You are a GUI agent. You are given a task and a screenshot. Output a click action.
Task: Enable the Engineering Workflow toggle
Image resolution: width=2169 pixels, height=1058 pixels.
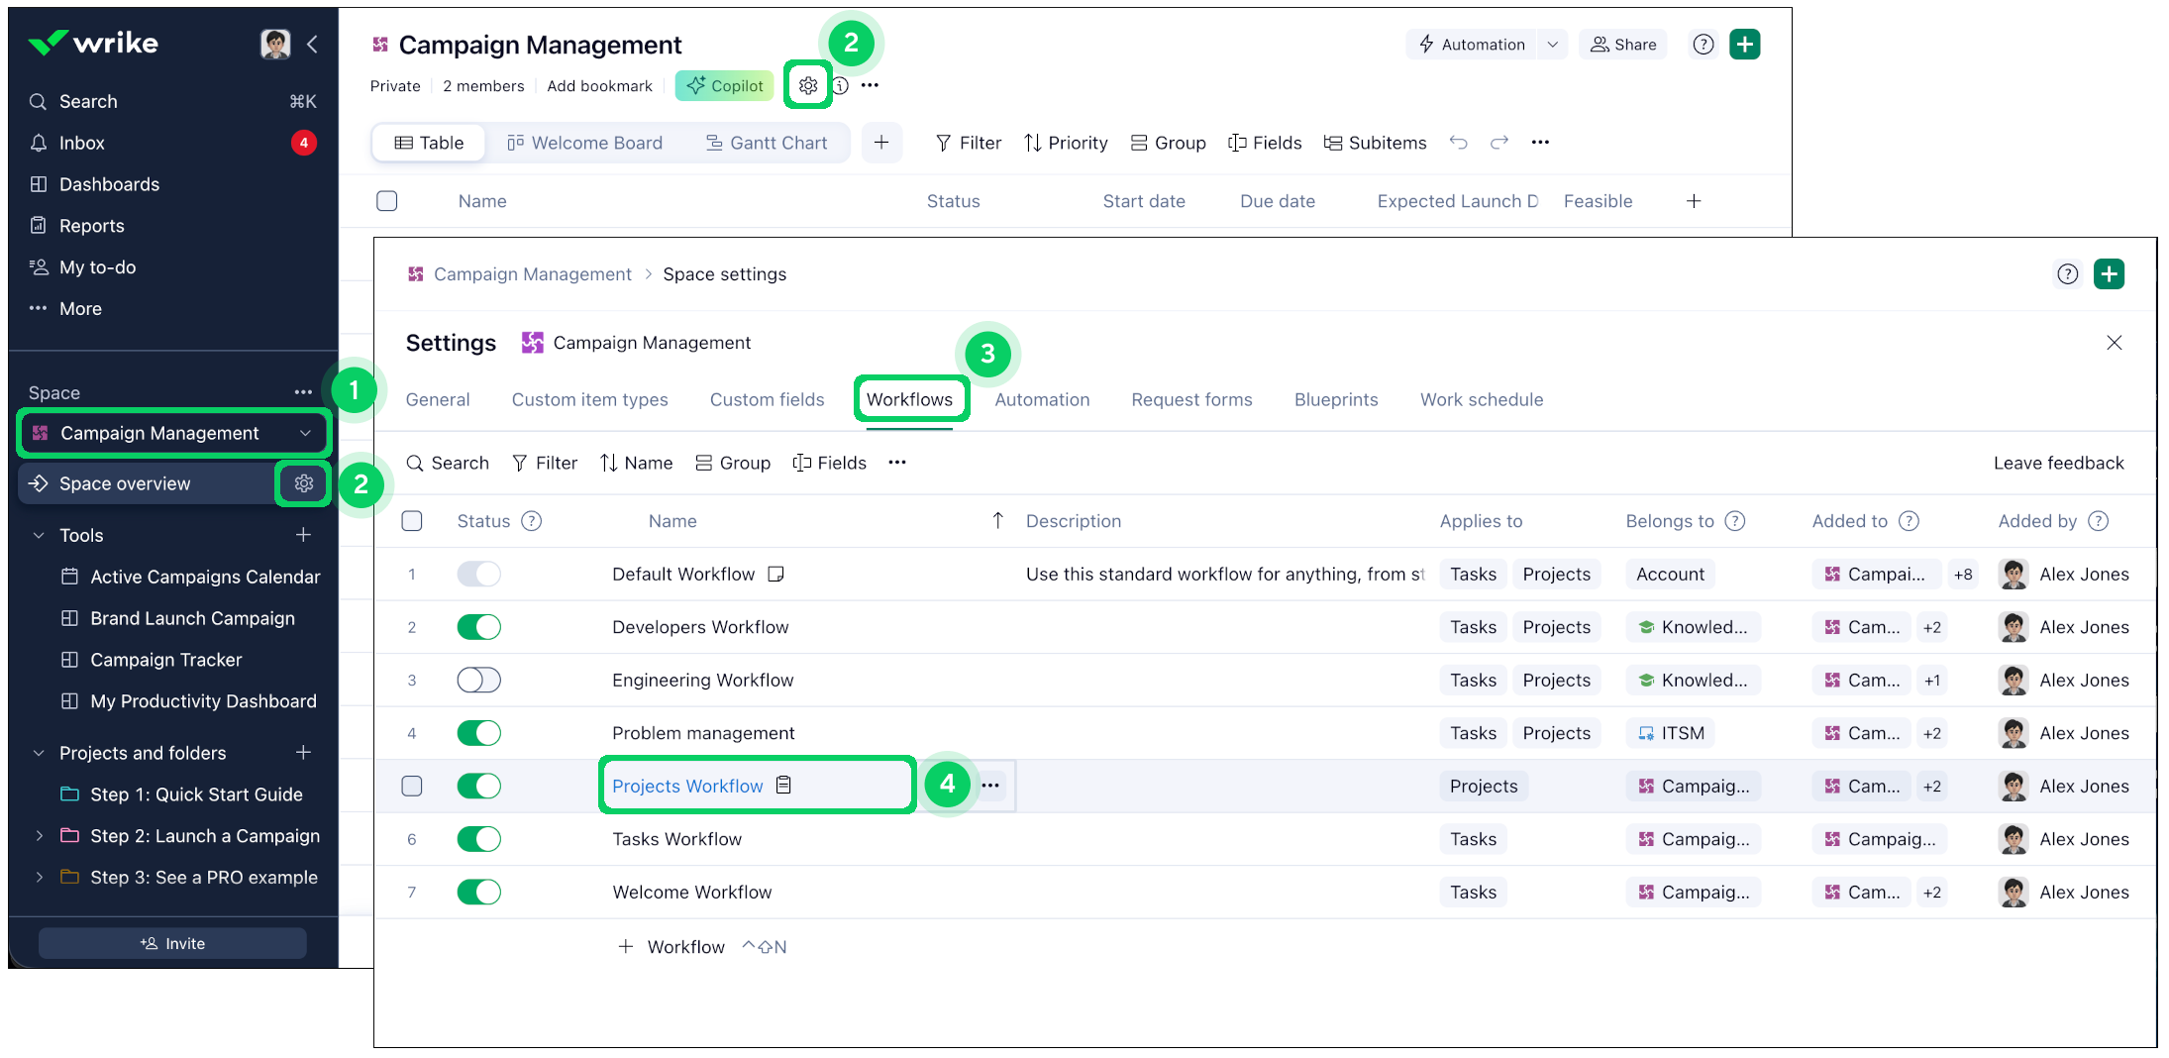pos(478,681)
